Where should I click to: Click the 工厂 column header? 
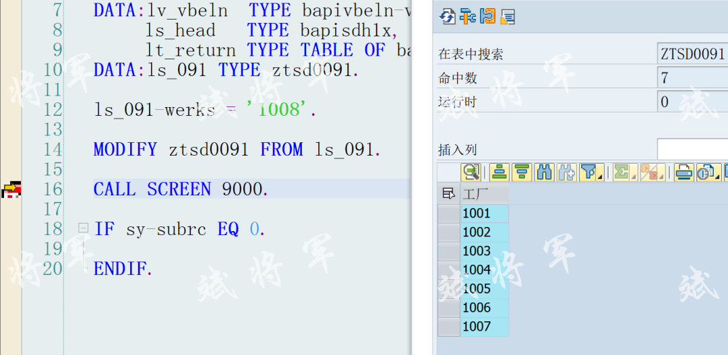point(485,194)
